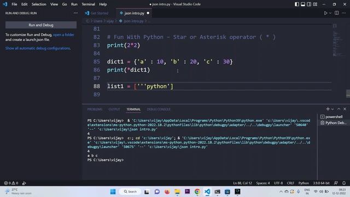350x197 pixels.
Task: Run Python file play icon
Action: [x=326, y=13]
